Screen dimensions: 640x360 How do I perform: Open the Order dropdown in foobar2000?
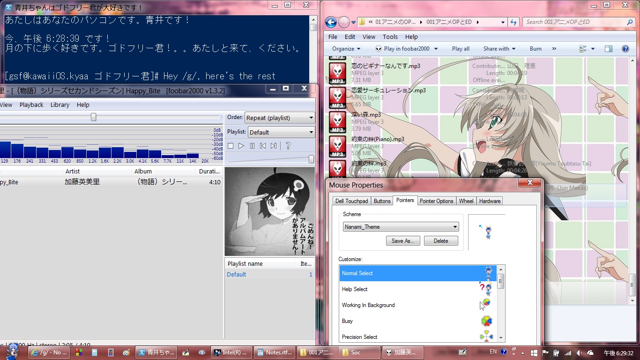click(280, 118)
